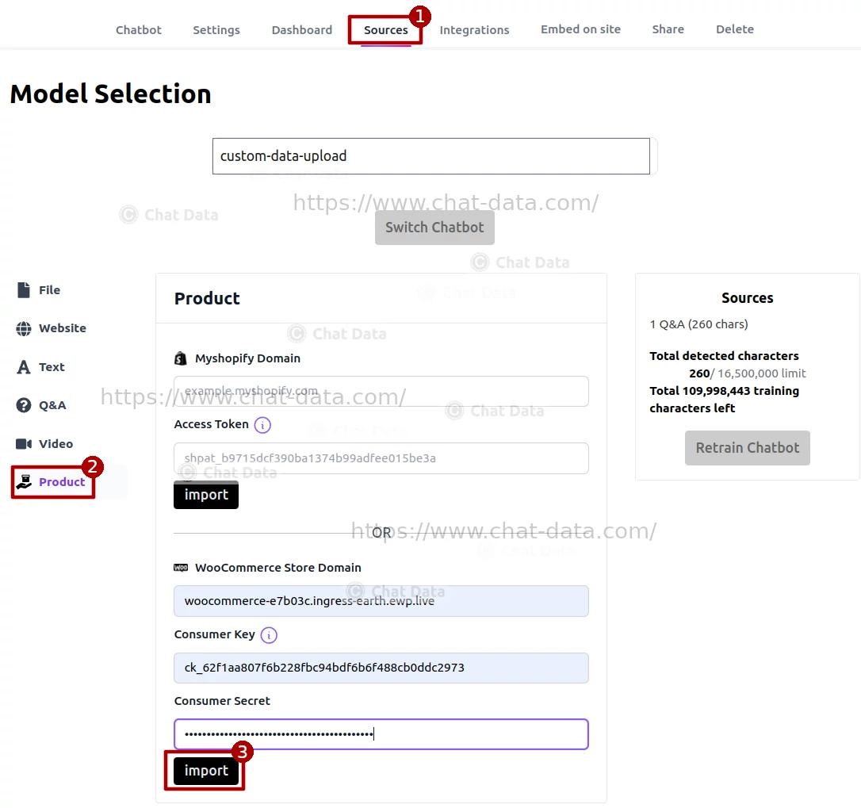Viewport: 861px width, 808px height.
Task: Open the Settings tab
Action: (x=216, y=29)
